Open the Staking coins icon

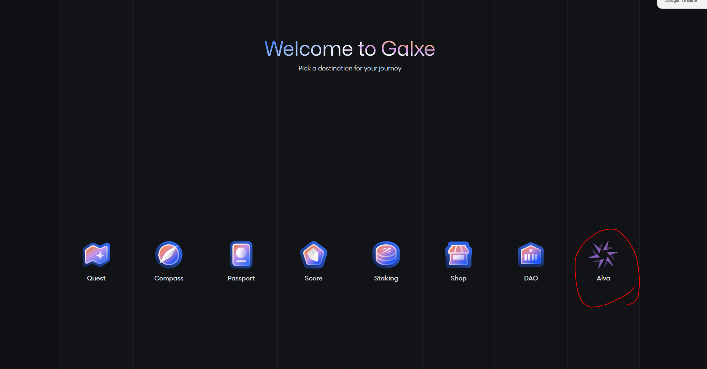click(x=386, y=255)
